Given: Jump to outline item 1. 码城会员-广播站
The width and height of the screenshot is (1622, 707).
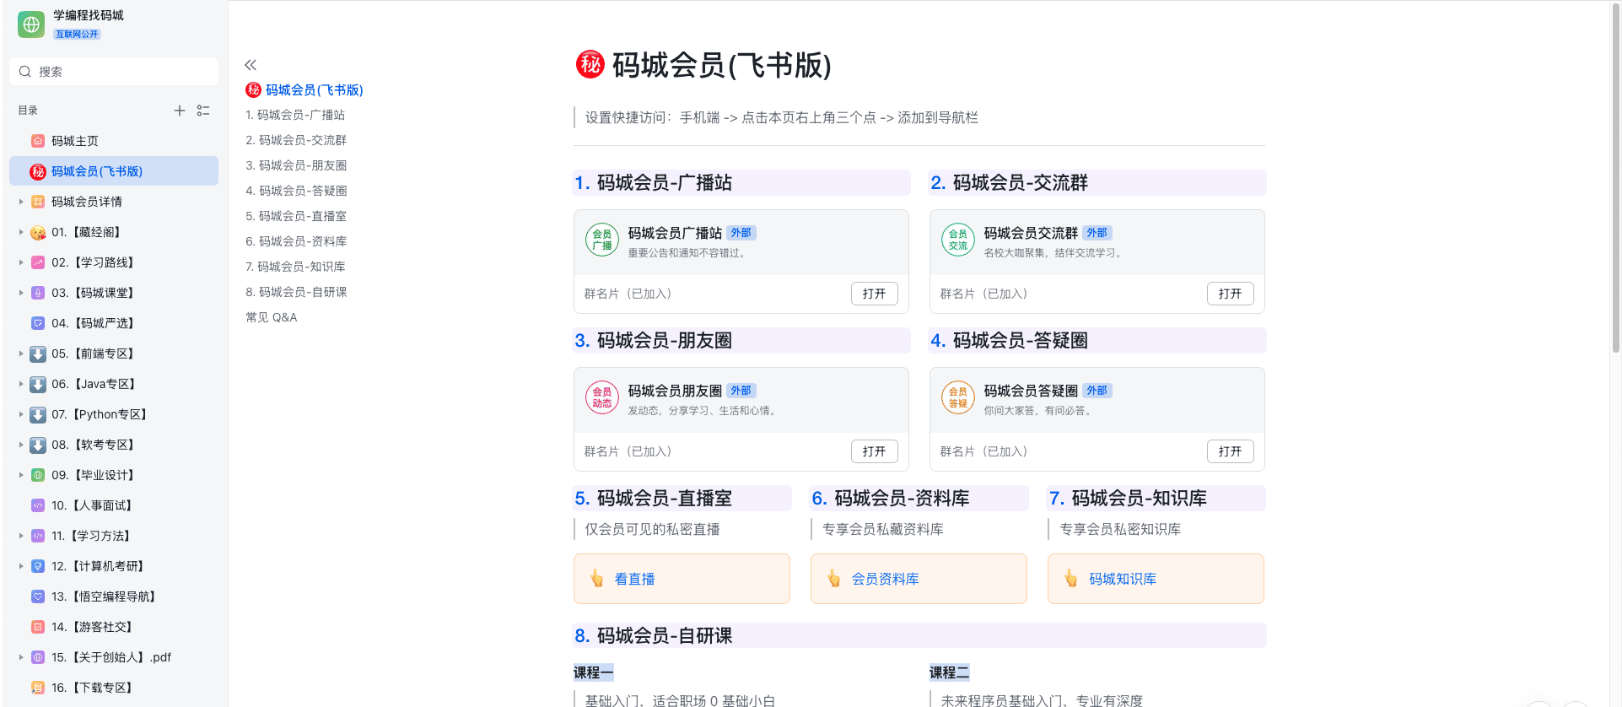Looking at the screenshot, I should click(x=295, y=115).
